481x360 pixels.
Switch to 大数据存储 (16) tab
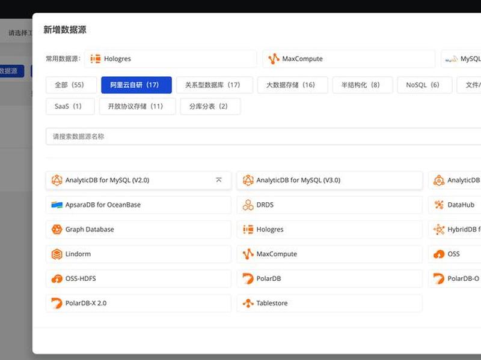pyautogui.click(x=293, y=85)
